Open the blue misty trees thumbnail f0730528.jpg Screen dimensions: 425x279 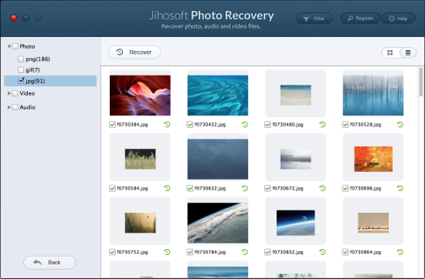(373, 96)
